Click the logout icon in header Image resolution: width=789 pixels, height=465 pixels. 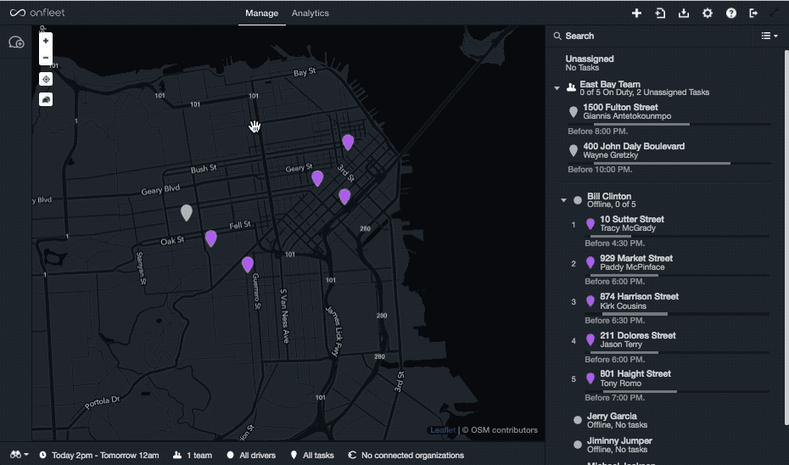pos(753,14)
